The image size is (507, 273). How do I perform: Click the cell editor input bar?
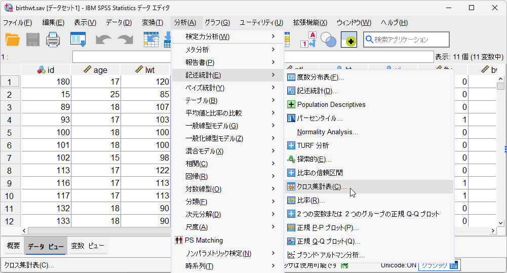[x=253, y=57]
